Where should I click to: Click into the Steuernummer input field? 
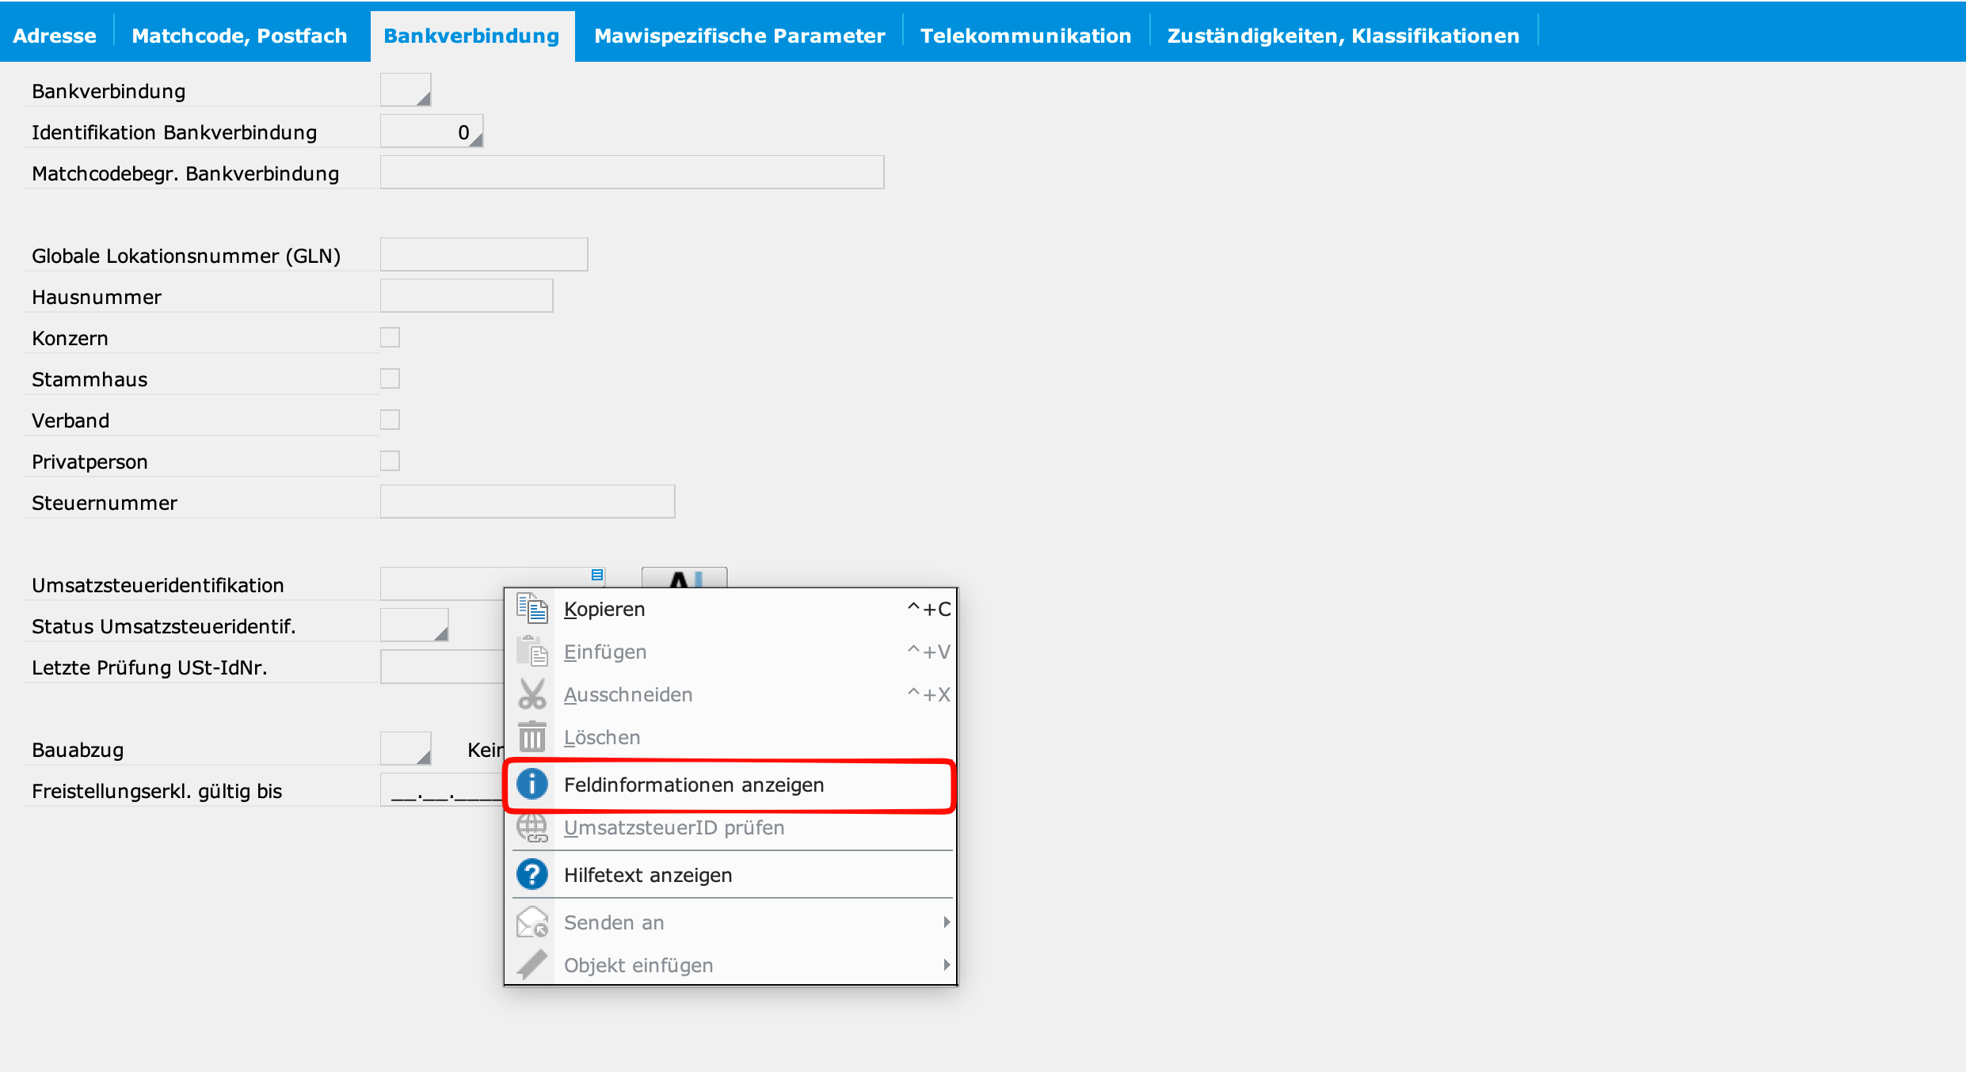[x=528, y=502]
